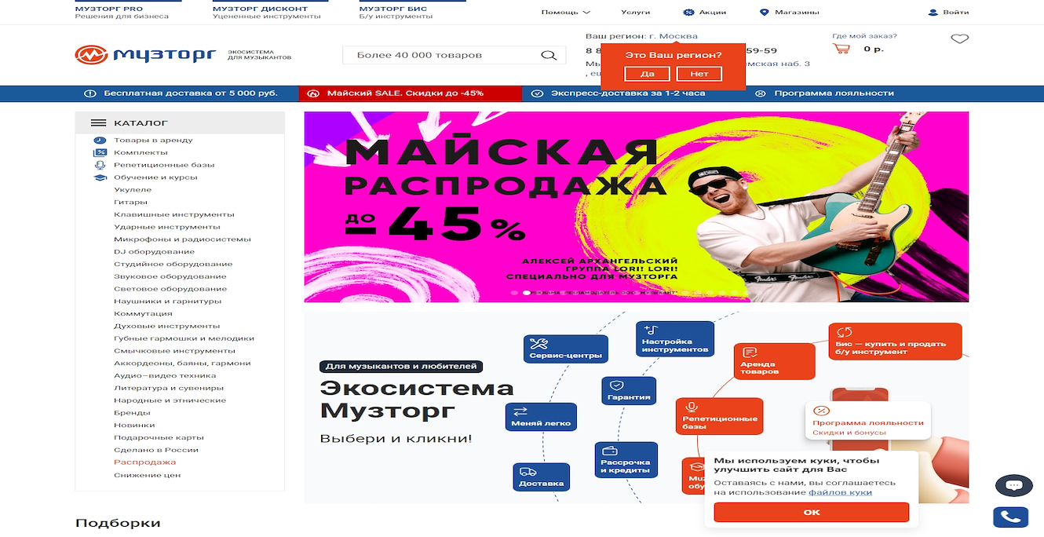The image size is (1044, 537).
Task: Open the Гитары category
Action: pos(130,202)
